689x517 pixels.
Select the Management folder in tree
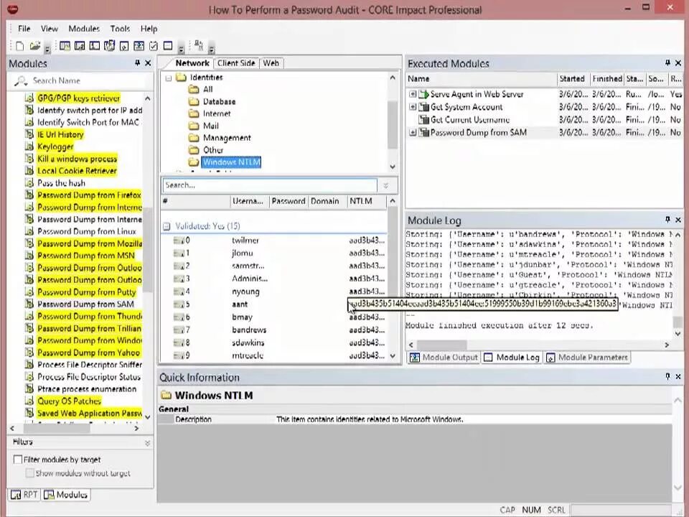[x=227, y=138]
